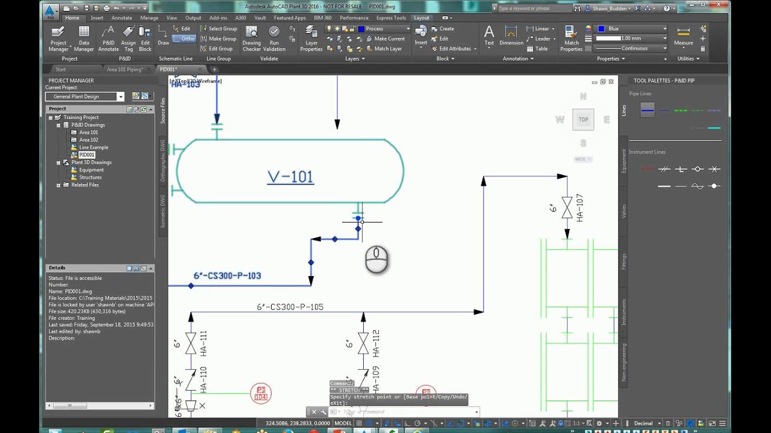Expand the Annotation panel flyout
The height and width of the screenshot is (433, 771).
pyautogui.click(x=519, y=59)
